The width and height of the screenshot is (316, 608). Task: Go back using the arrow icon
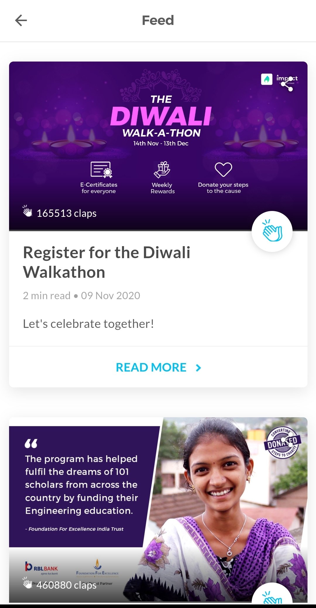point(21,21)
